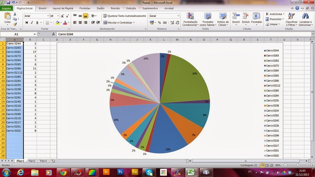The image size is (315, 177).
Task: Click inside the formula bar showing Carro 0244
Action: 184,34
